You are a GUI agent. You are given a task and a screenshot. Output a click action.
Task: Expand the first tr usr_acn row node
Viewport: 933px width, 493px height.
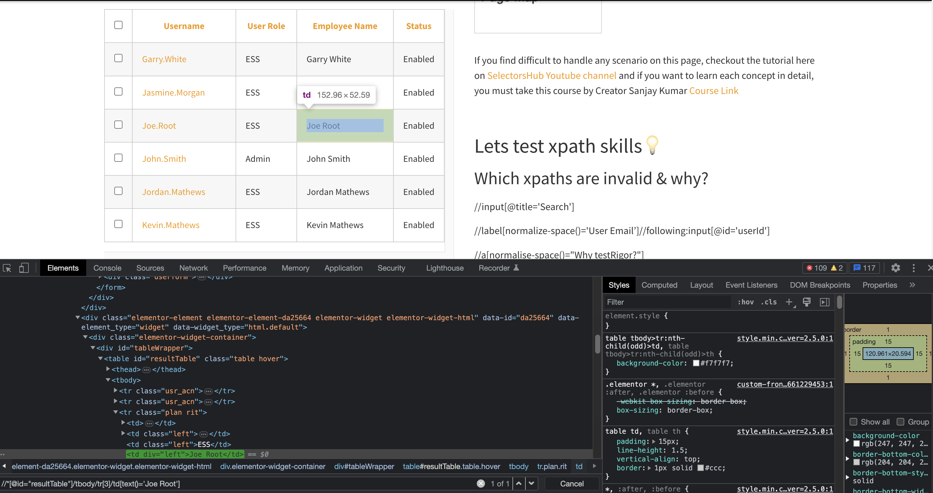pos(115,390)
